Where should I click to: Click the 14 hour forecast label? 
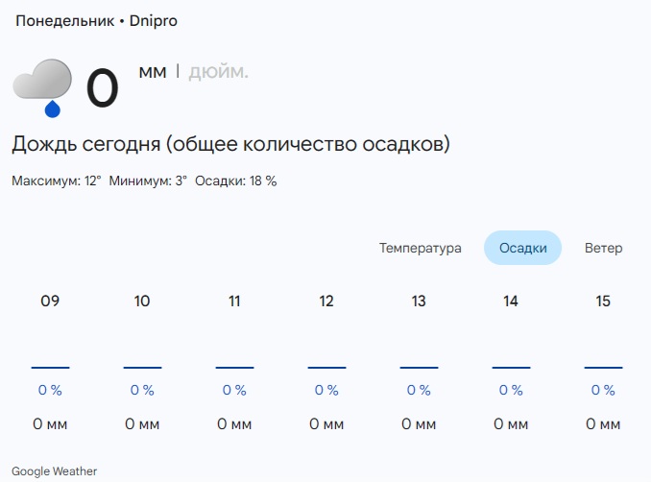(511, 301)
